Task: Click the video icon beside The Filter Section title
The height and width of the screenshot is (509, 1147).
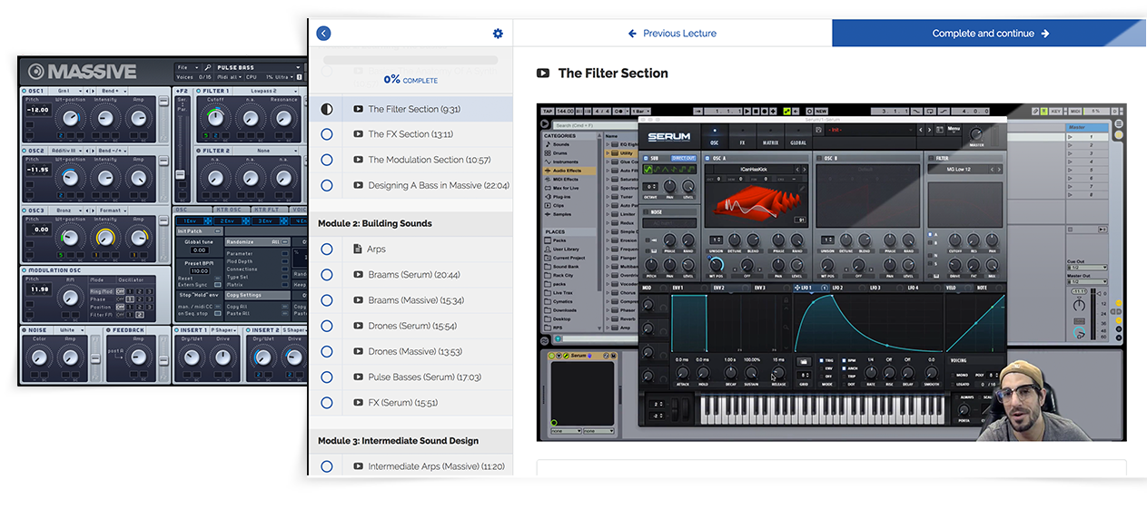Action: tap(543, 73)
